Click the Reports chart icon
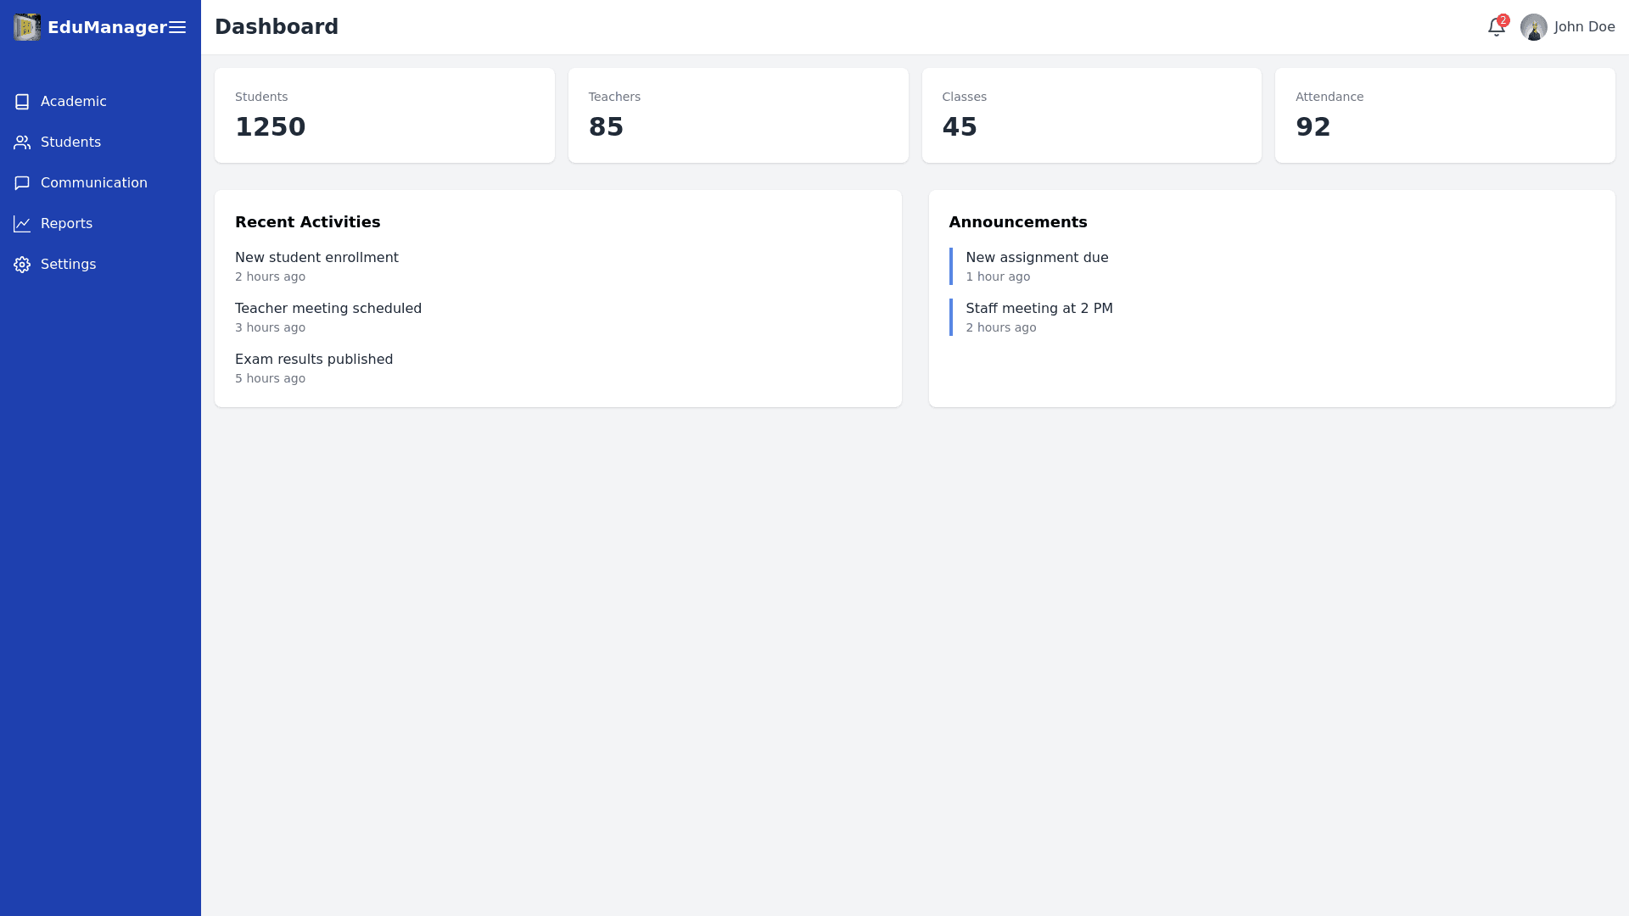The height and width of the screenshot is (916, 1629). coord(22,224)
